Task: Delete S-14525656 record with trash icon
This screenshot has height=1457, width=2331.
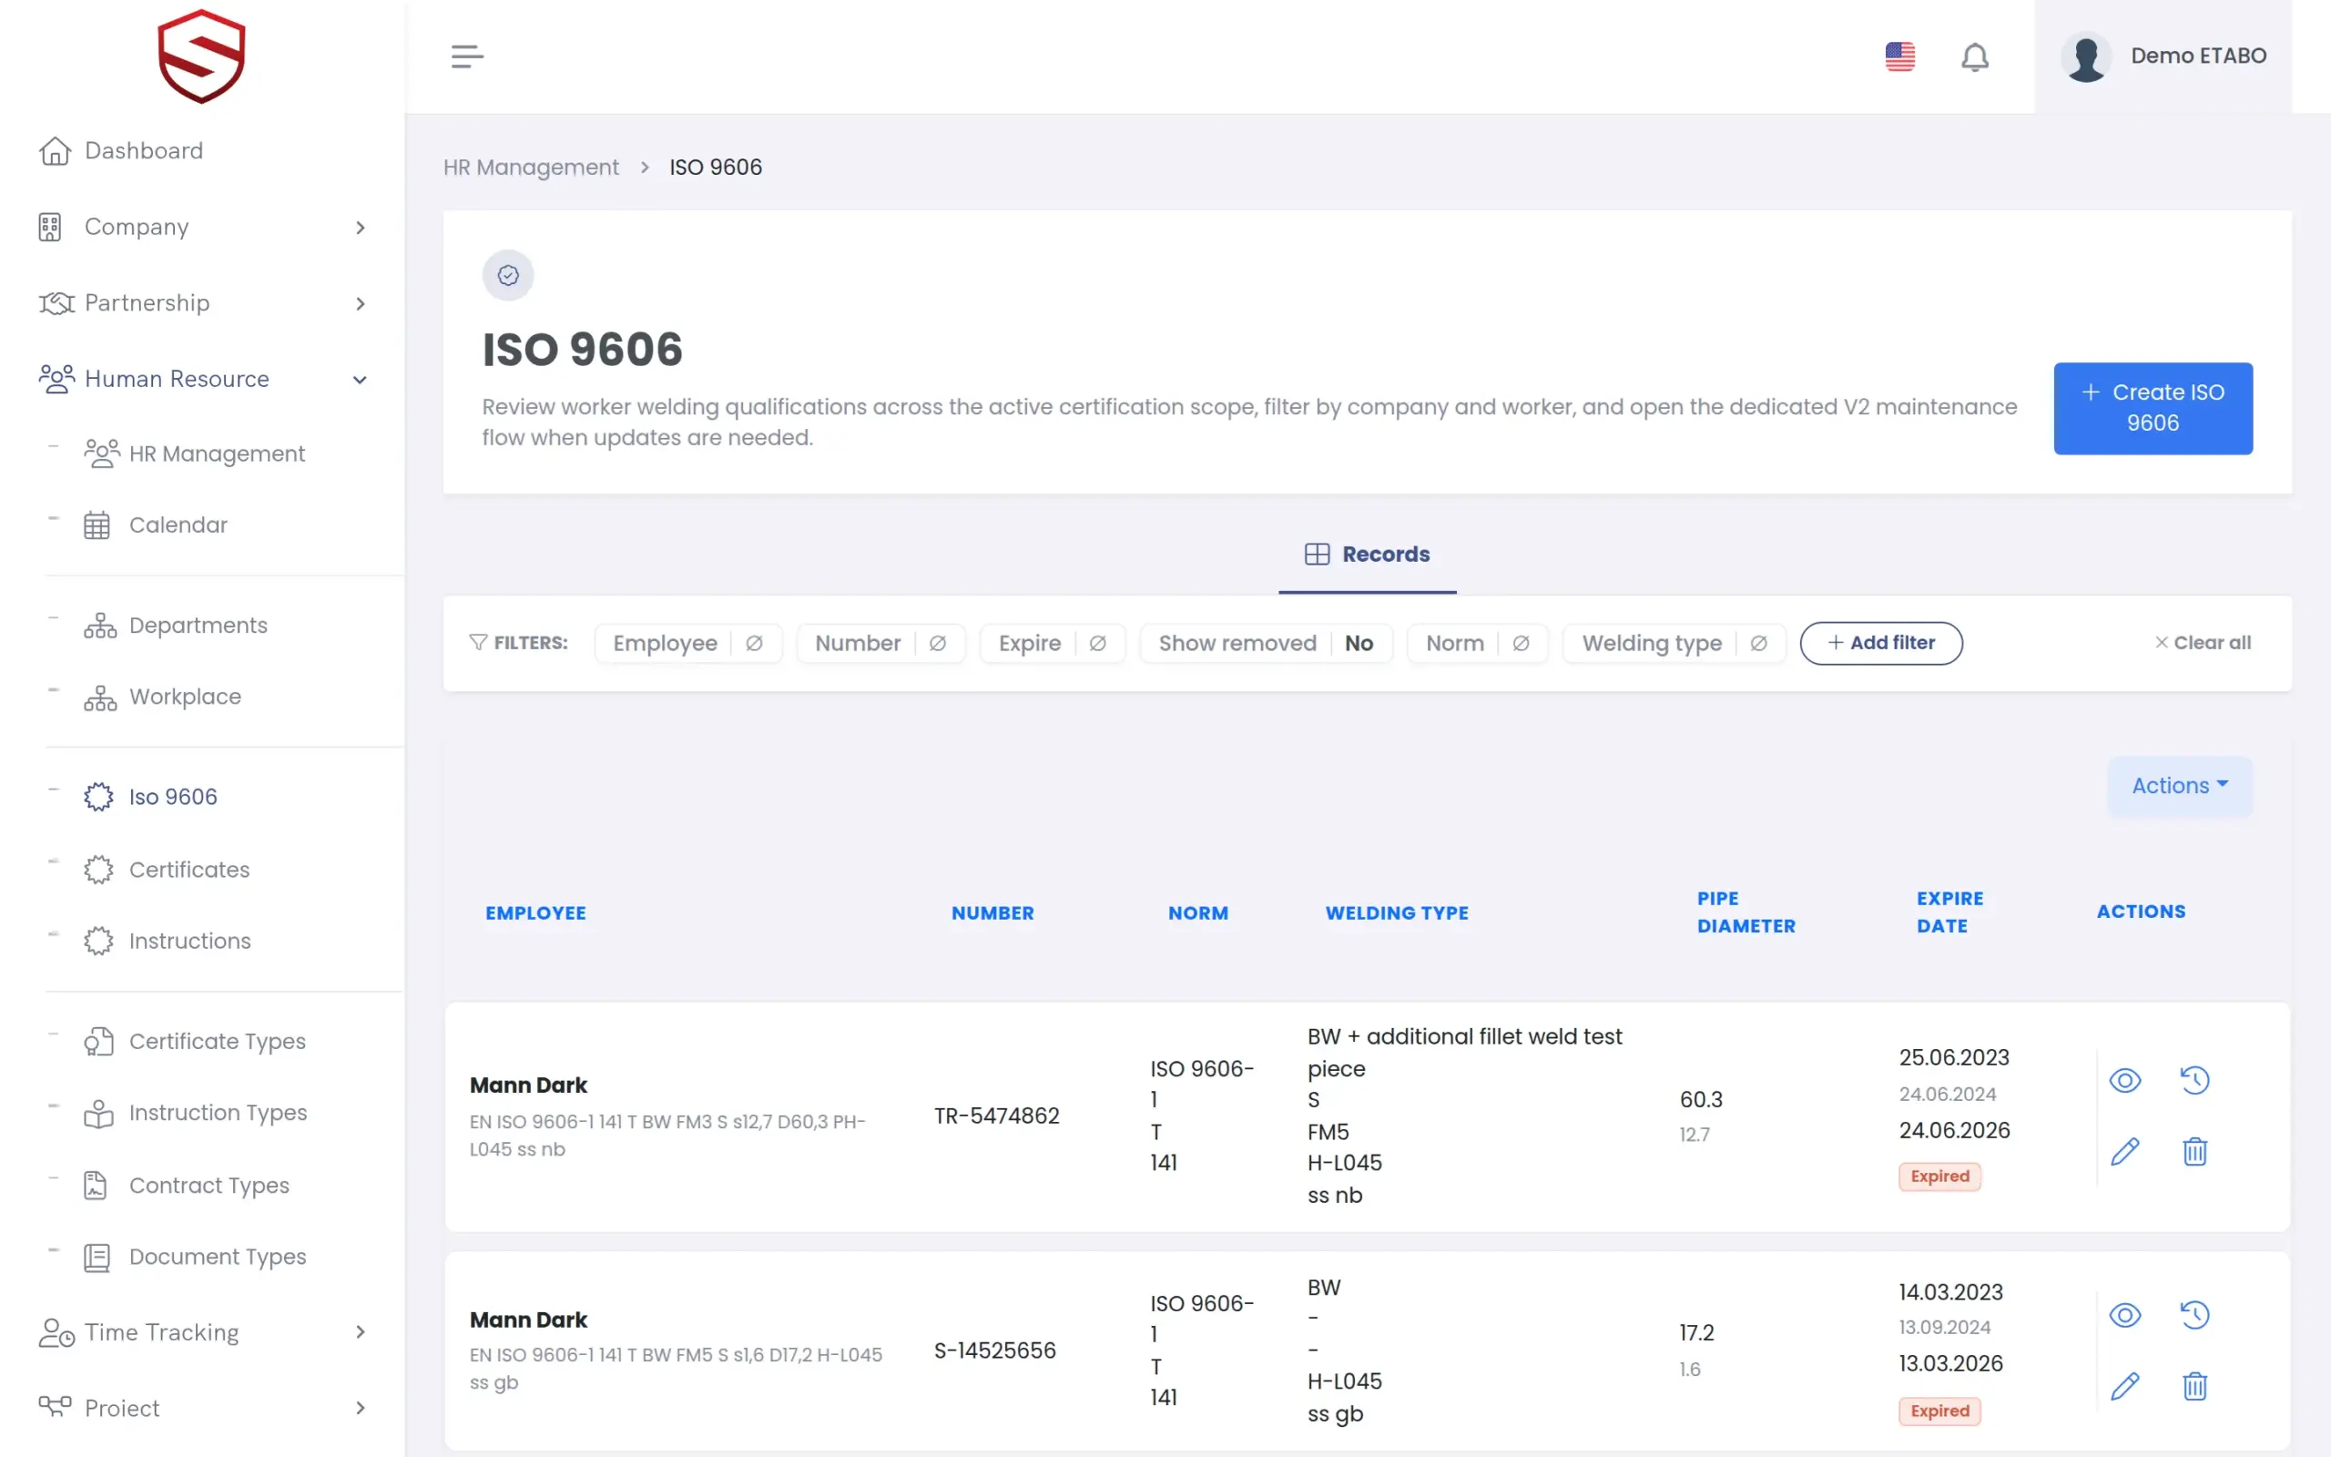Action: pos(2194,1387)
